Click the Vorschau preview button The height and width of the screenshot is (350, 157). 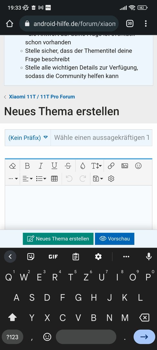point(115,239)
